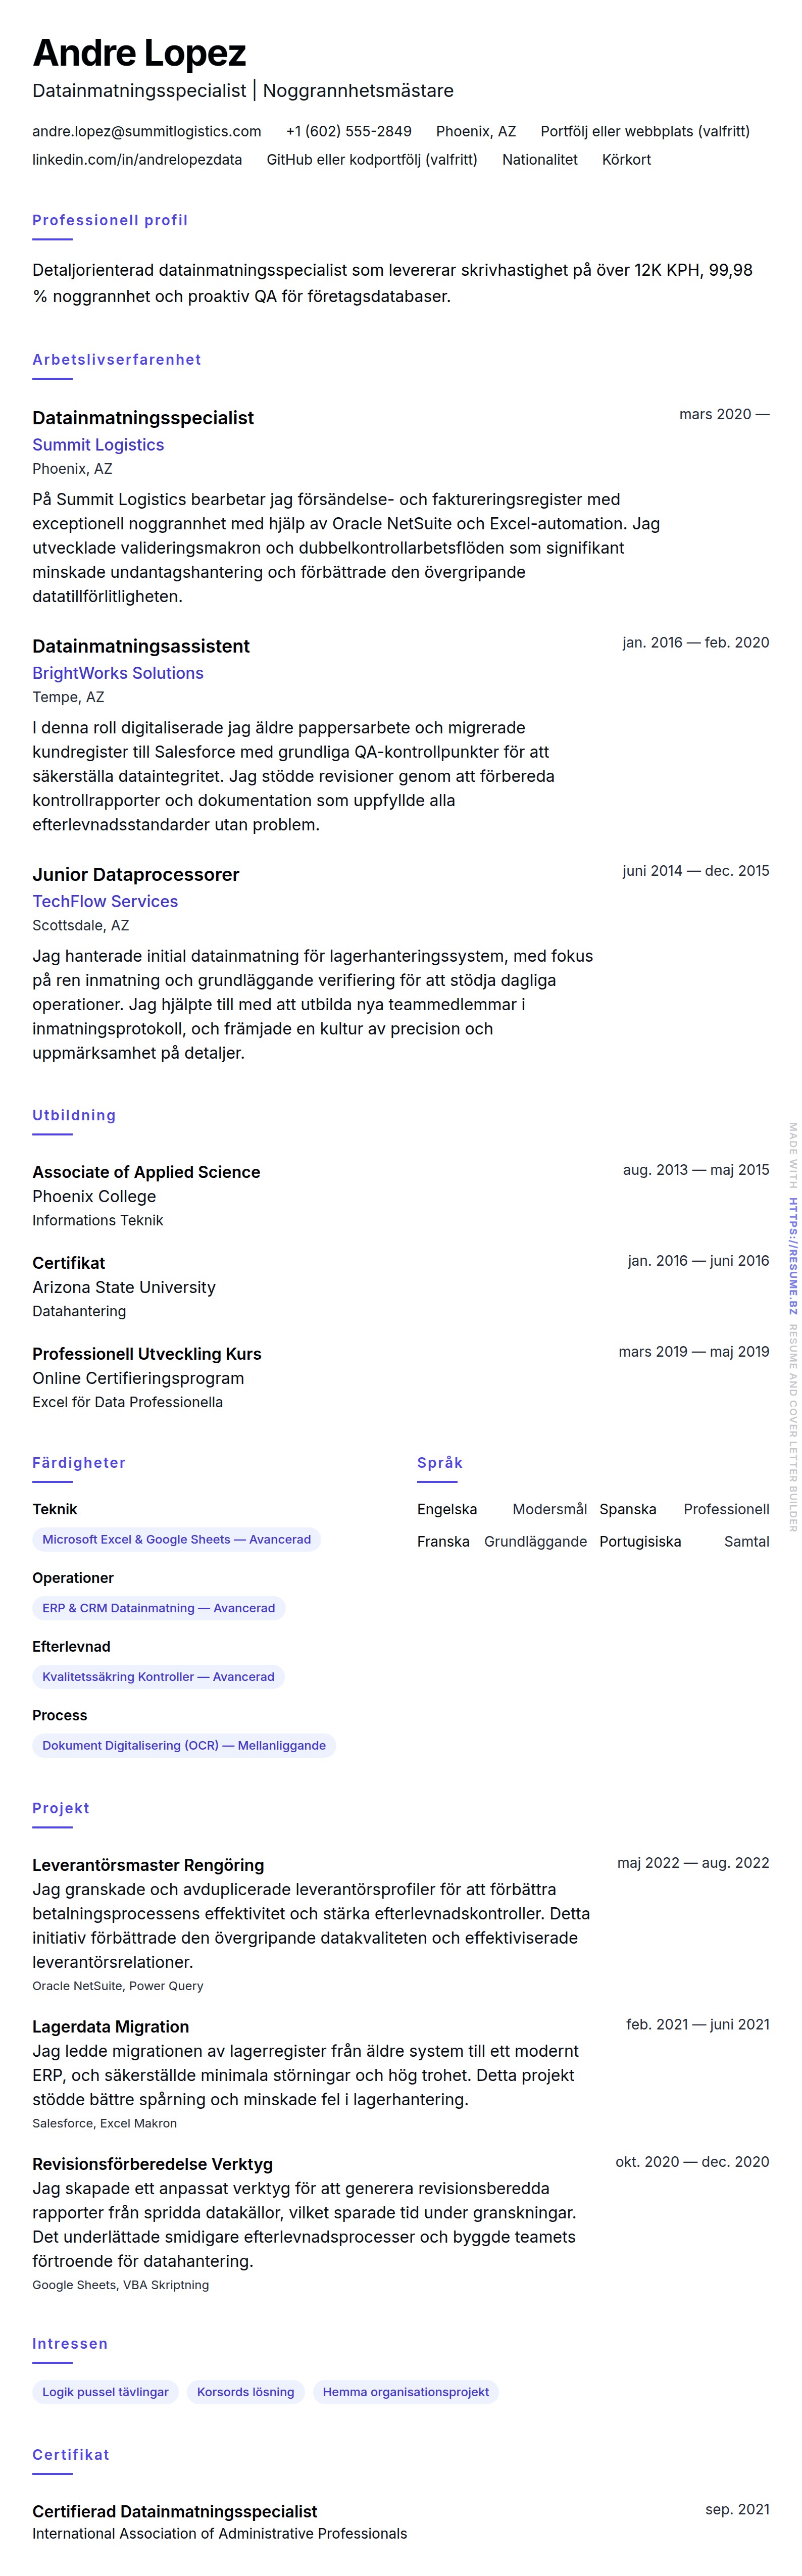Click the Dokument Digitalisering (OCR) skill tag
This screenshot has height=2576, width=802.
point(184,1745)
